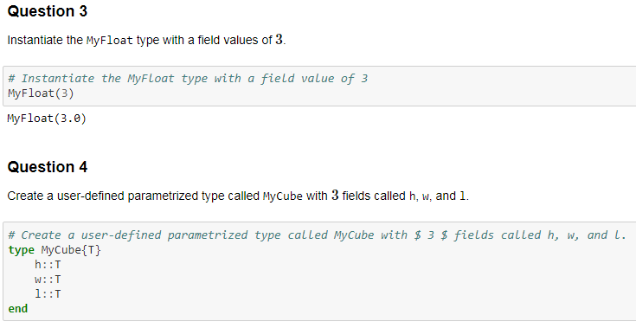Click the Question 3 heading
The height and width of the screenshot is (328, 636).
[x=48, y=11]
